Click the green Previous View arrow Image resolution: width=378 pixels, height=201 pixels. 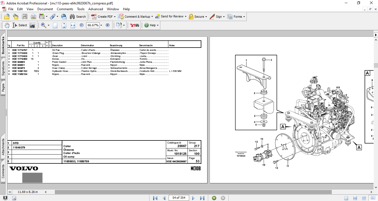point(214,198)
